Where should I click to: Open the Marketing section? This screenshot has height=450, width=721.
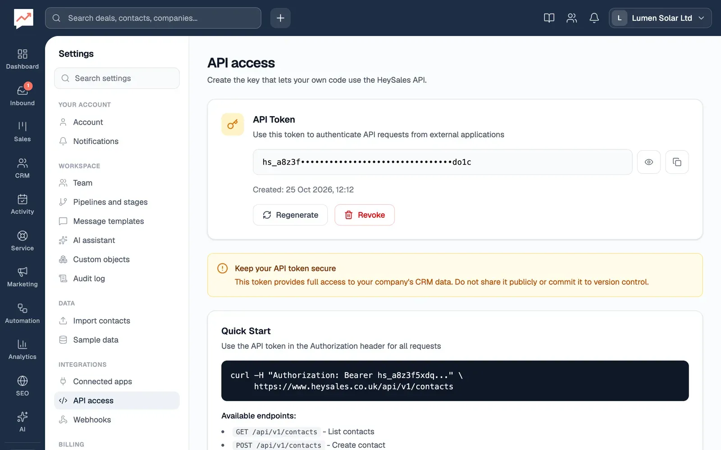(x=22, y=277)
